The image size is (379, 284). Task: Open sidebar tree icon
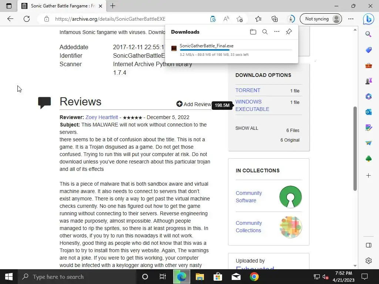point(368,159)
